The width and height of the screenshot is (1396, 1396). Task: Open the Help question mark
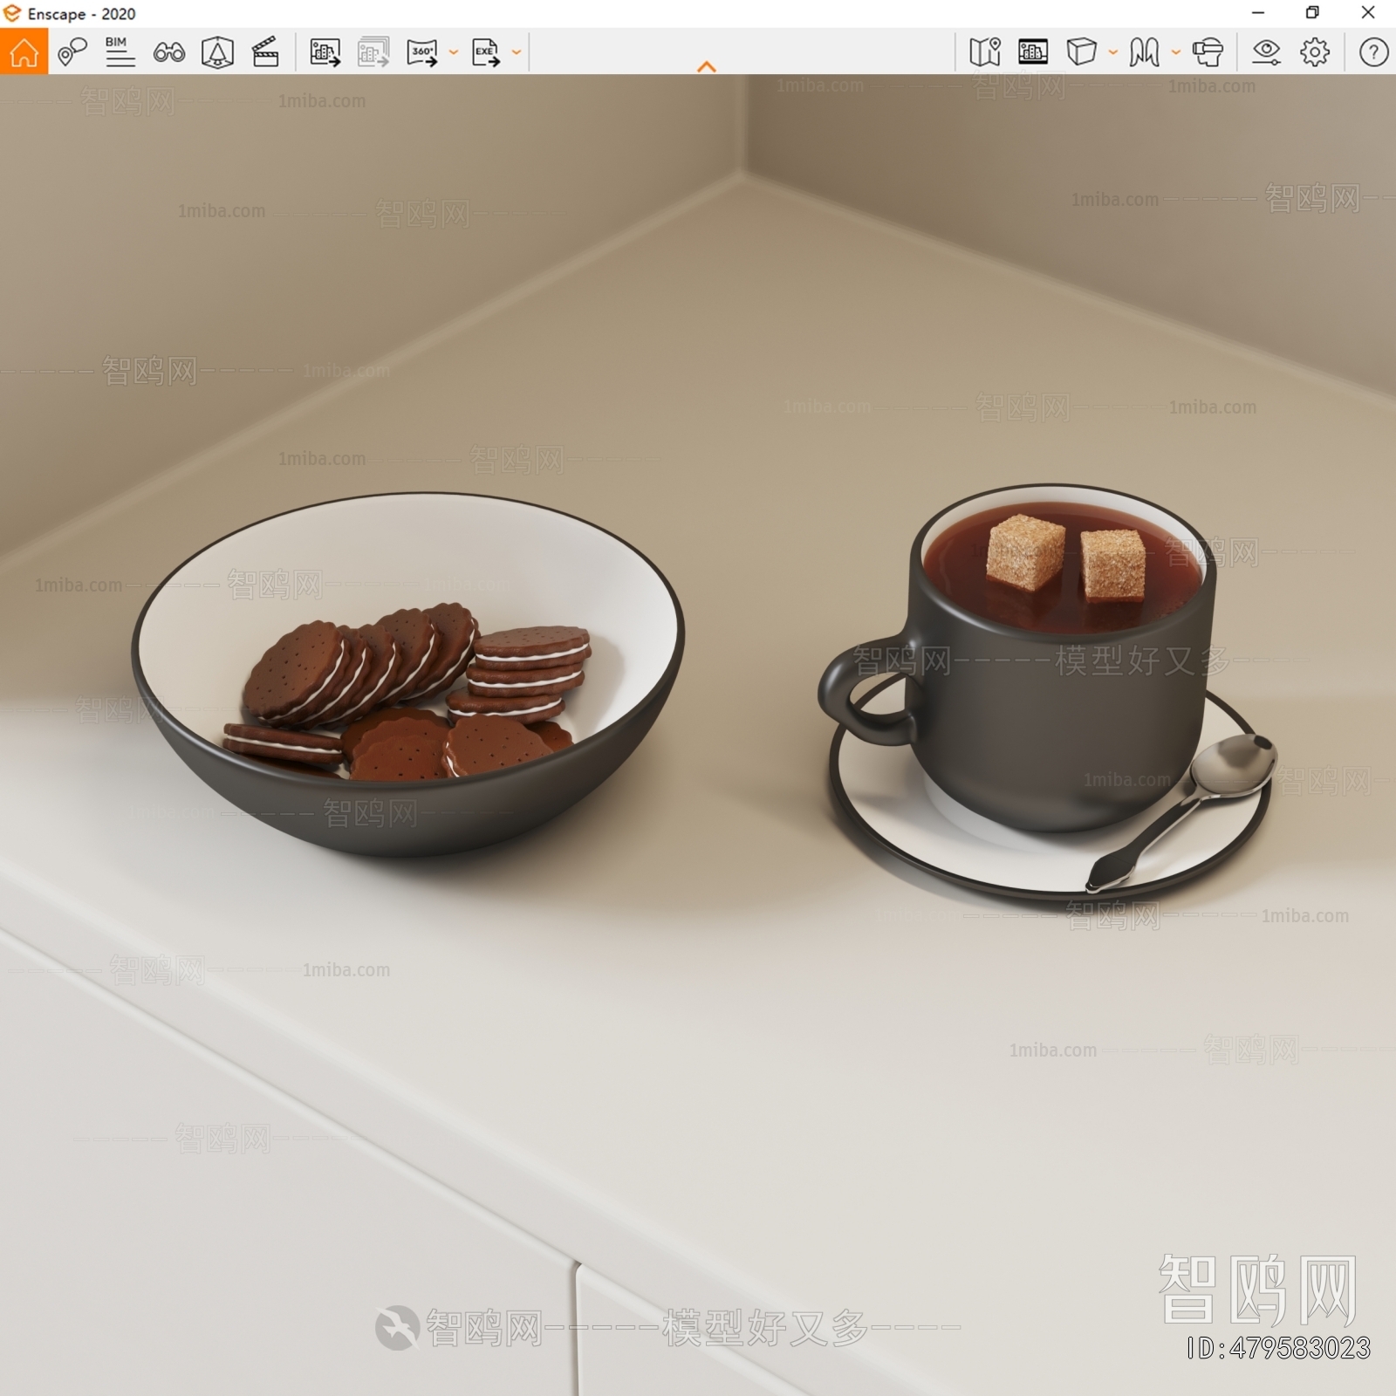1373,52
